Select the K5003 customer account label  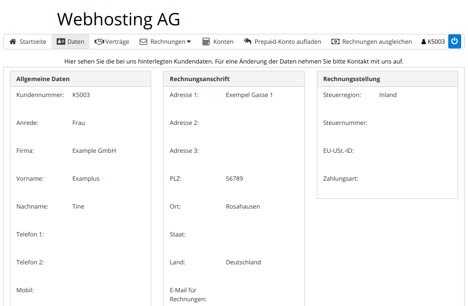pos(436,42)
